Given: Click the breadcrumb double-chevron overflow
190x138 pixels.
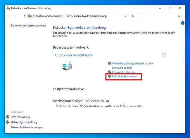Looking at the screenshot, I should coord(34,16).
